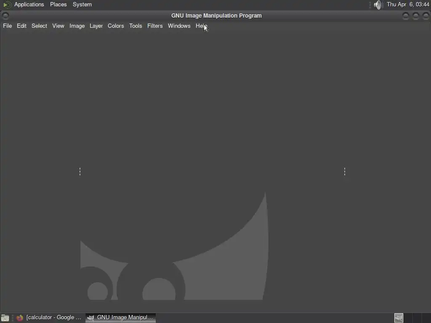Open the System menu in top panel
The width and height of the screenshot is (431, 323).
click(82, 4)
